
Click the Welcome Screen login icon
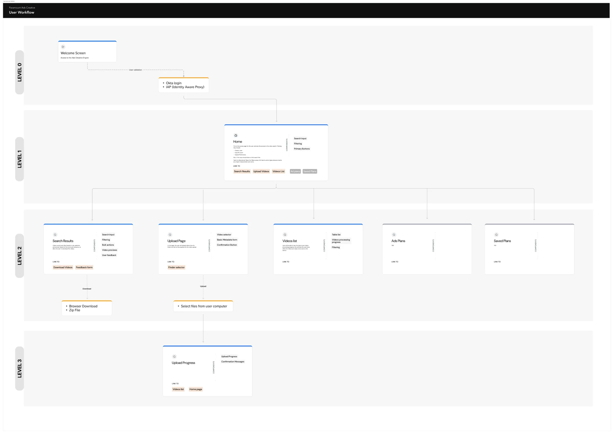[x=63, y=47]
